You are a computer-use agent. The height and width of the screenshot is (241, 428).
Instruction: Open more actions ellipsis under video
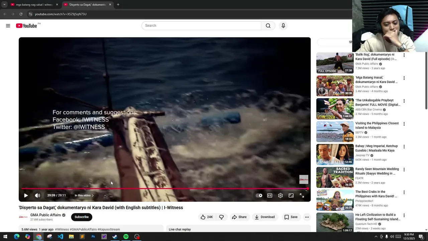(x=307, y=217)
